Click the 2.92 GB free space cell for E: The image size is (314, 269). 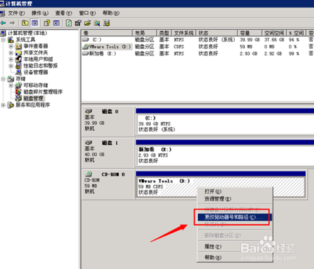click(274, 53)
